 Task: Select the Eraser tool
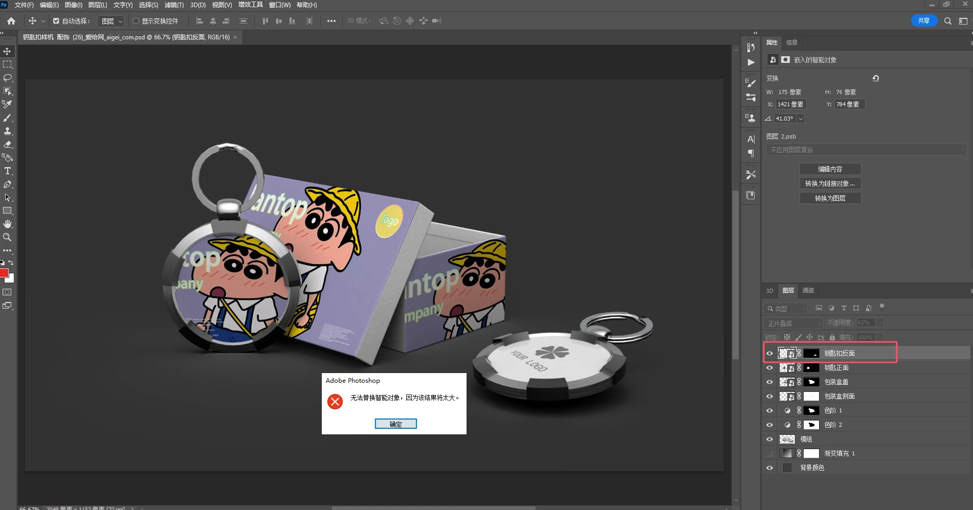7,145
